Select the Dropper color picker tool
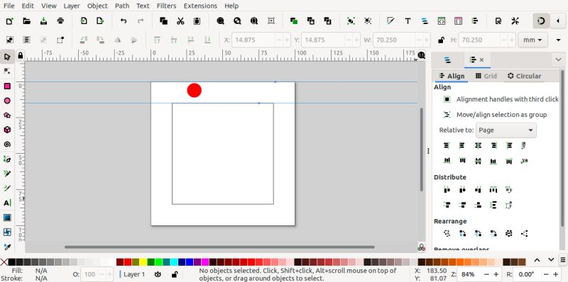The width and height of the screenshot is (568, 282). tap(7, 247)
